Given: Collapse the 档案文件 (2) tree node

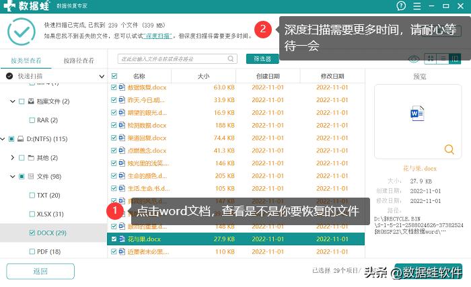Looking at the screenshot, I should (x=12, y=101).
